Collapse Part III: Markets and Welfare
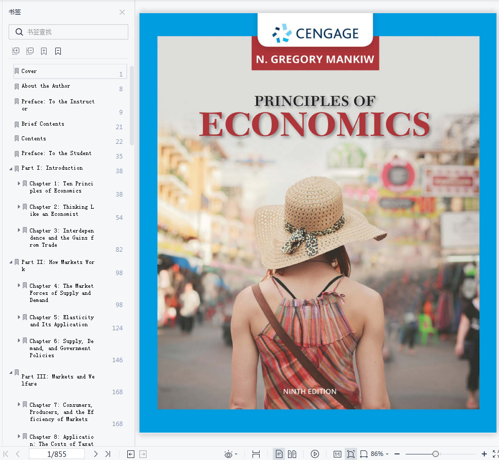The width and height of the screenshot is (499, 460). [x=11, y=372]
